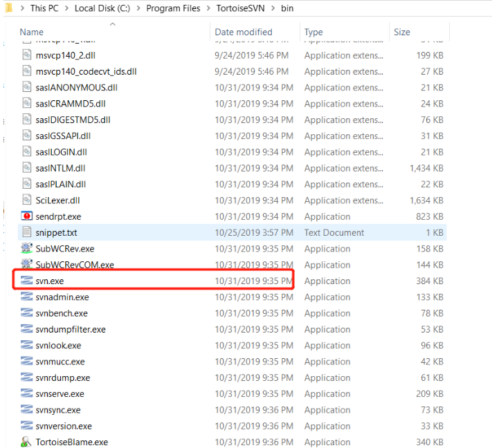The width and height of the screenshot is (492, 448).
Task: Expand the chevron after Program Files breadcrumb
Action: point(206,8)
